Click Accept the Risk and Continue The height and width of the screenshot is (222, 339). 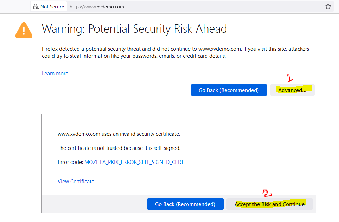click(270, 204)
